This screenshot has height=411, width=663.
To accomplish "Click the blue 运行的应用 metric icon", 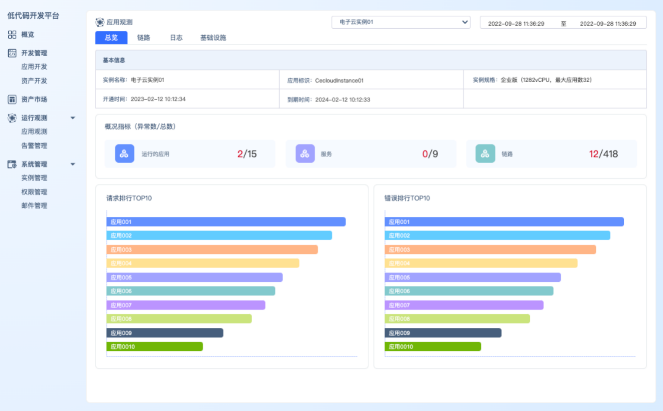I will pyautogui.click(x=125, y=154).
